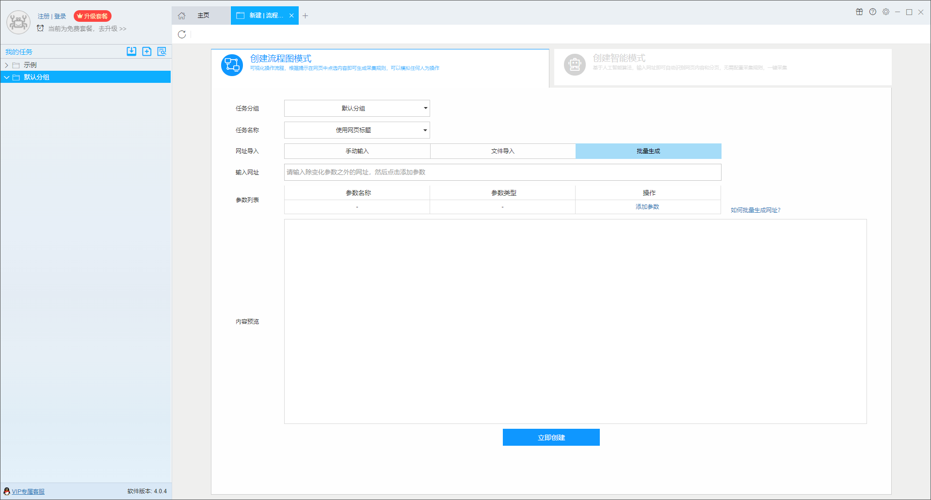The width and height of the screenshot is (931, 500).
Task: Add a new tab with plus icon
Action: 305,16
